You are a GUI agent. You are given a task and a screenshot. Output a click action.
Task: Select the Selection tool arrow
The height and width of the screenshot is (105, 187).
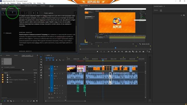pos(41,57)
